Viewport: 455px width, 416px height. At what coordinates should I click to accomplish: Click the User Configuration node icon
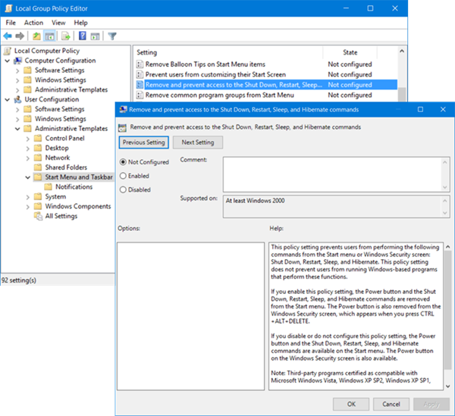tap(17, 99)
